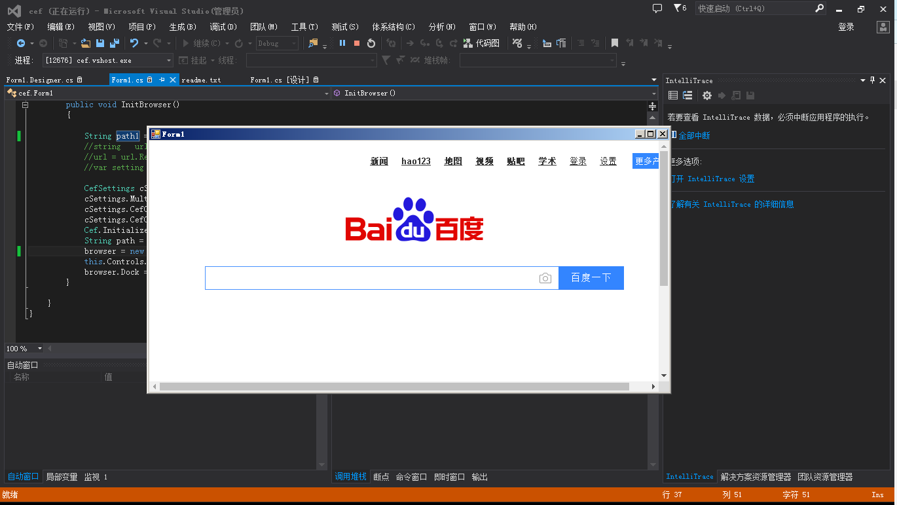
Task: Open the 帮助(H) menu
Action: [522, 27]
